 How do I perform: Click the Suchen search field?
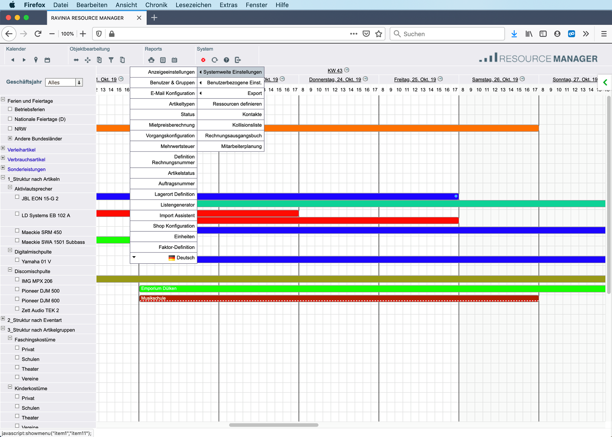[447, 34]
